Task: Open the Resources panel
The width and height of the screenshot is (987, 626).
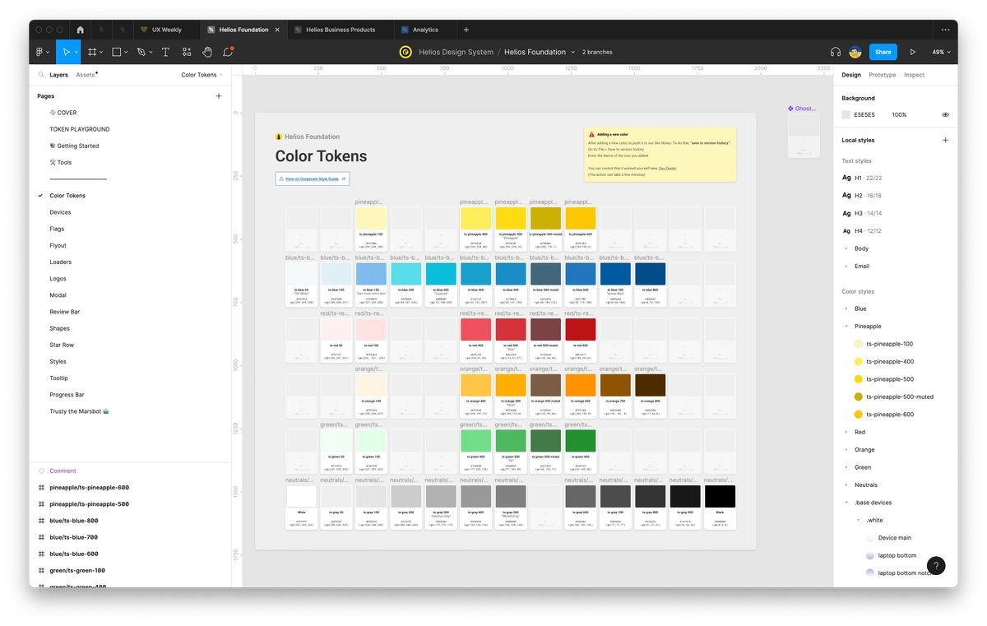Action: 186,51
